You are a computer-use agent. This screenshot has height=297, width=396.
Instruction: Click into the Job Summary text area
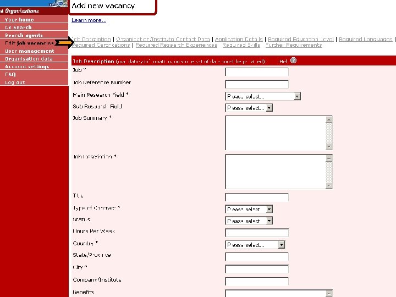tap(276, 133)
